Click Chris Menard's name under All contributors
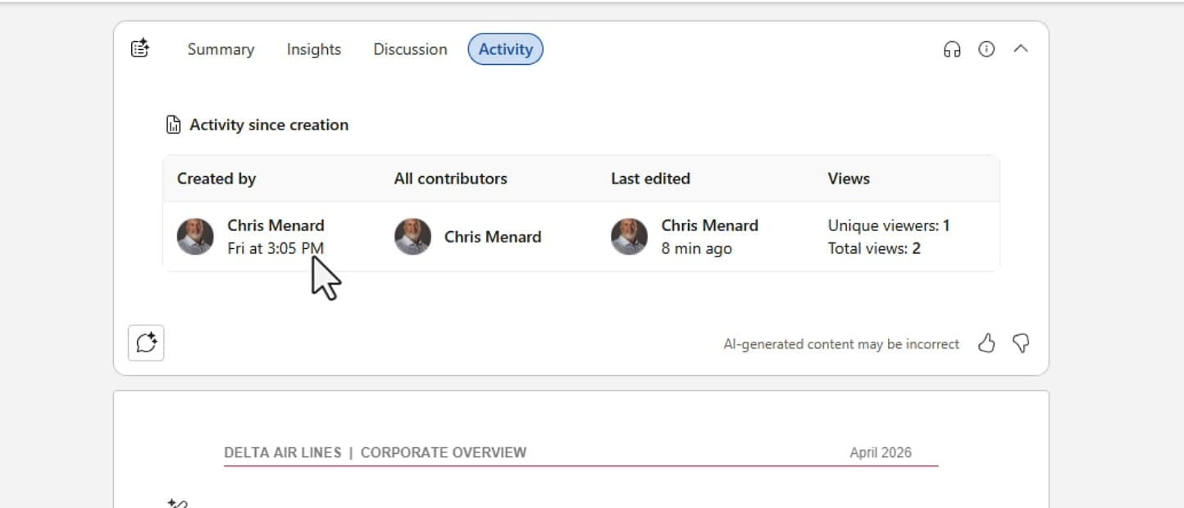Viewport: 1184px width, 508px height. (492, 237)
